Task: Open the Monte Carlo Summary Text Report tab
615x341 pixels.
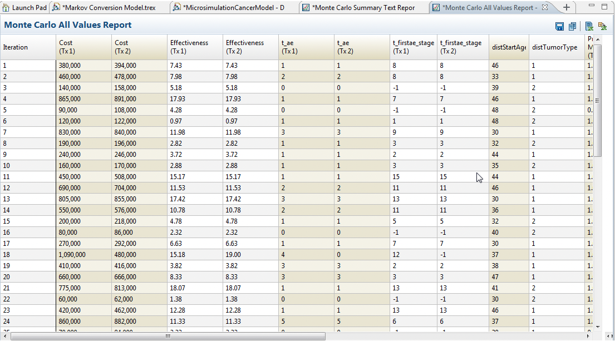Action: click(362, 7)
